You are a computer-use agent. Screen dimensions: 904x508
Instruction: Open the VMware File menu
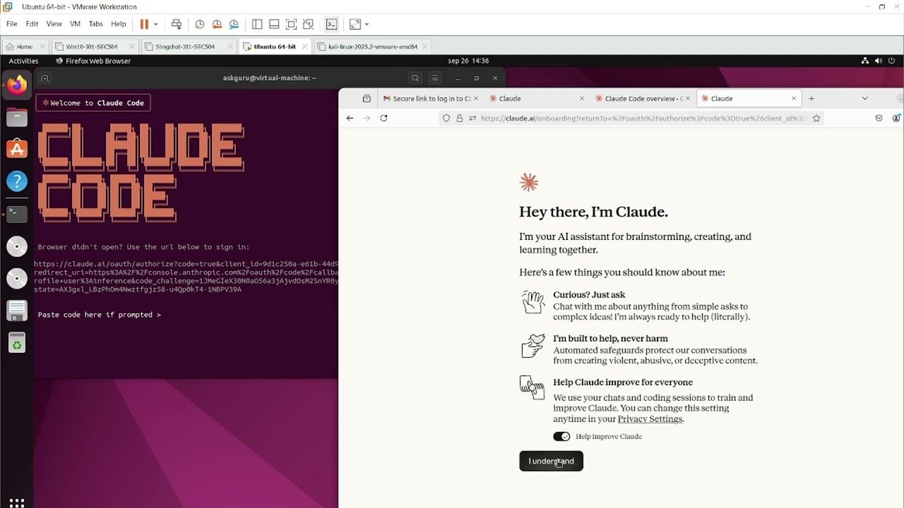pyautogui.click(x=12, y=24)
